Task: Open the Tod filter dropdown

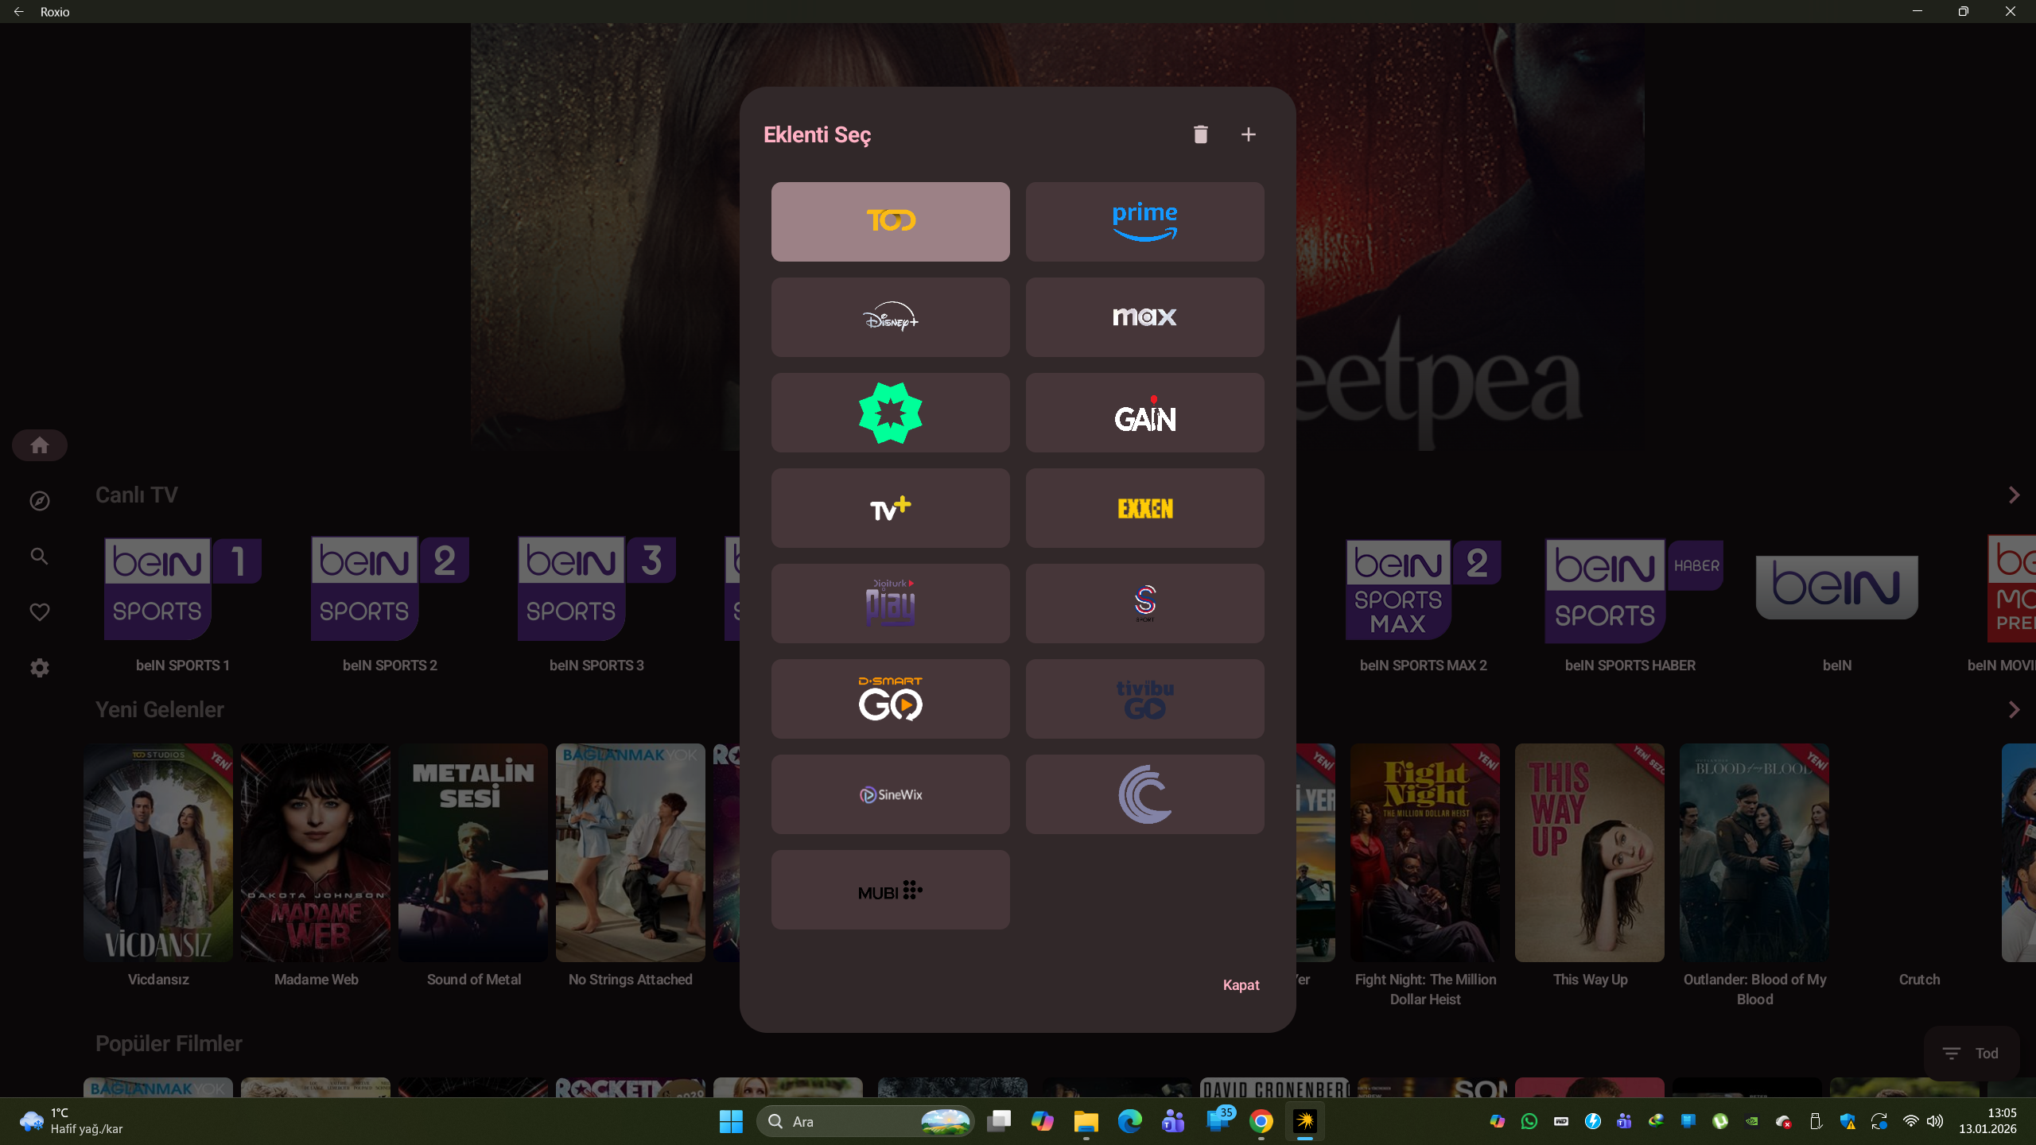Action: pos(1972,1054)
